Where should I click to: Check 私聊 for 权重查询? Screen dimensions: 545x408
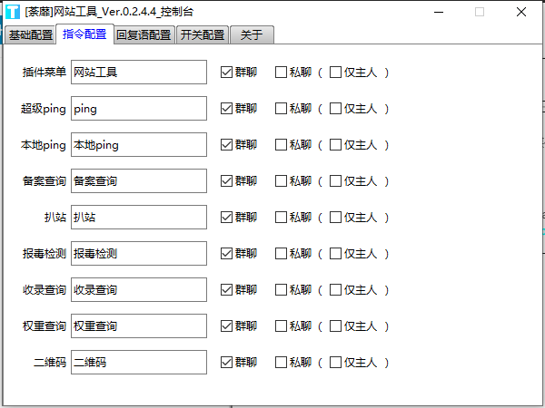click(x=282, y=326)
